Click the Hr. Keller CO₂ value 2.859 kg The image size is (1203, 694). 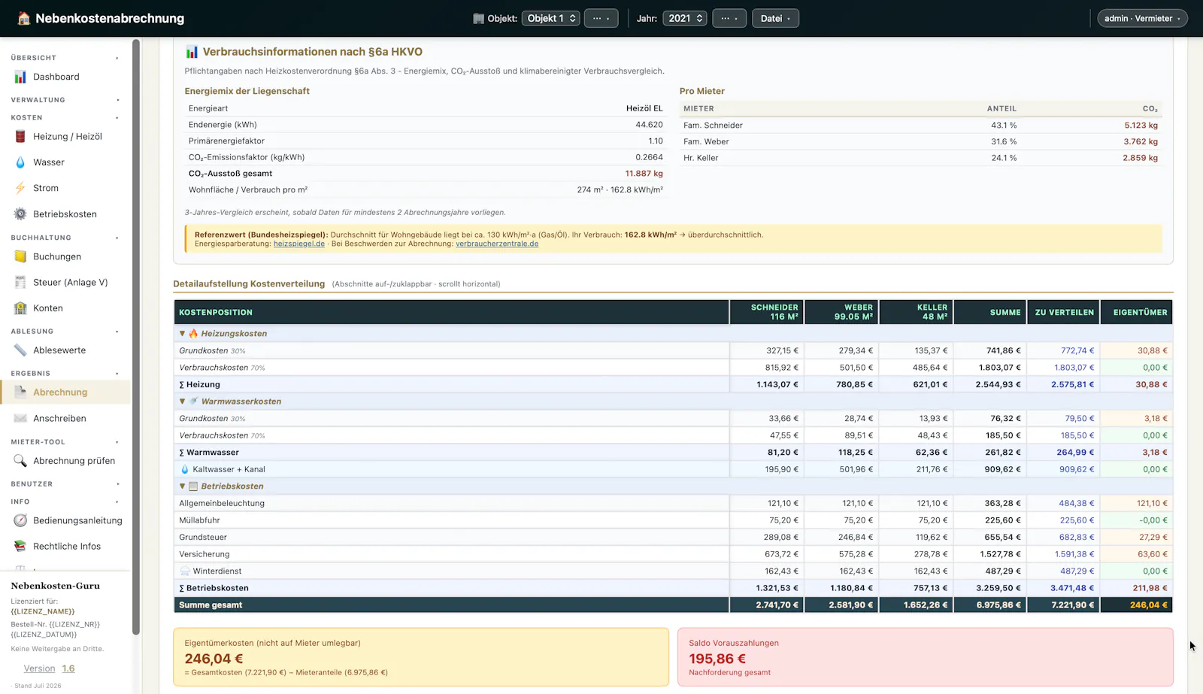(x=1141, y=158)
